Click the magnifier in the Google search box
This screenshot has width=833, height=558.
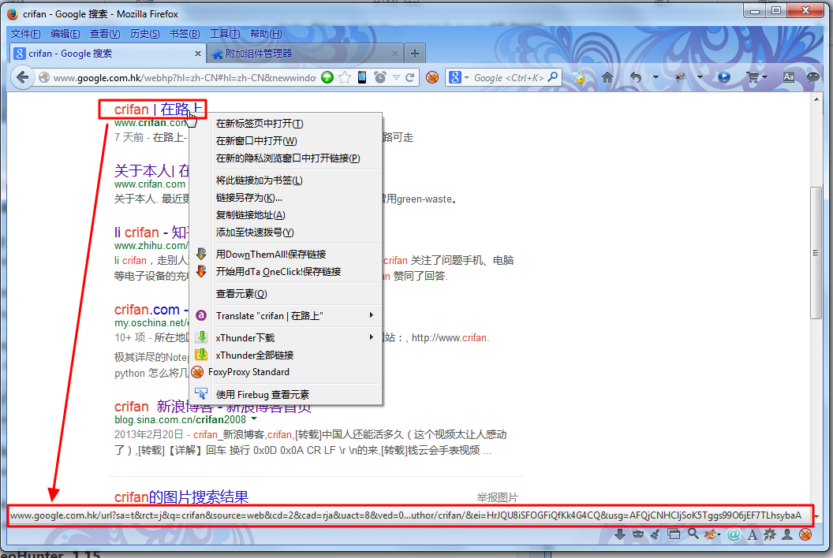[553, 77]
